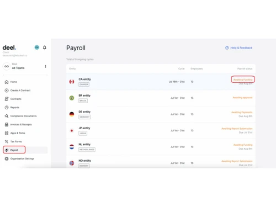This screenshot has height=207, width=276.
Task: Click the Cycle column header
Action: 181,68
